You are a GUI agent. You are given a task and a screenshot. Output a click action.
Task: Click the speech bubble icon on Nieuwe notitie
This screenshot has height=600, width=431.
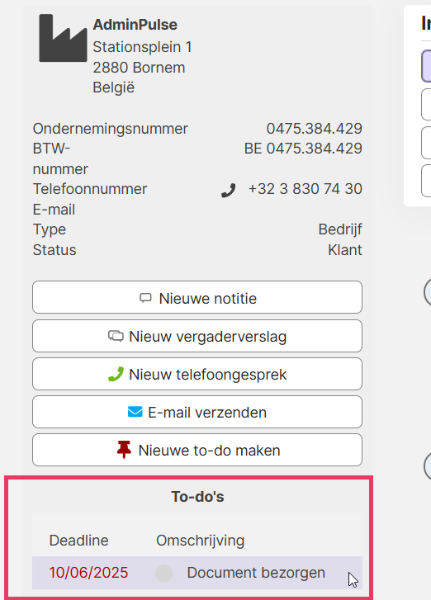tap(145, 298)
